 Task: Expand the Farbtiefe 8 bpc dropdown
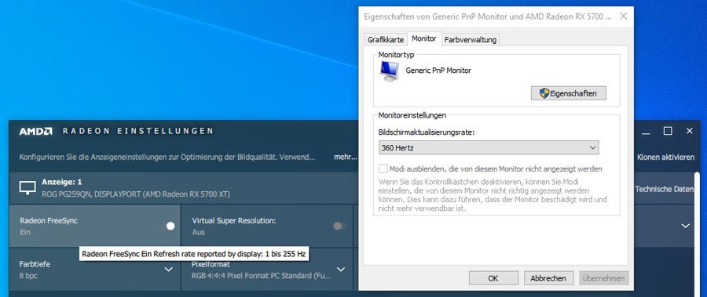coord(168,269)
